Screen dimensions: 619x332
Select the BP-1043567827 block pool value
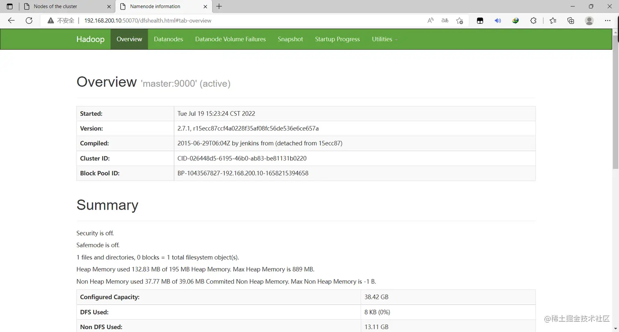[x=243, y=173]
